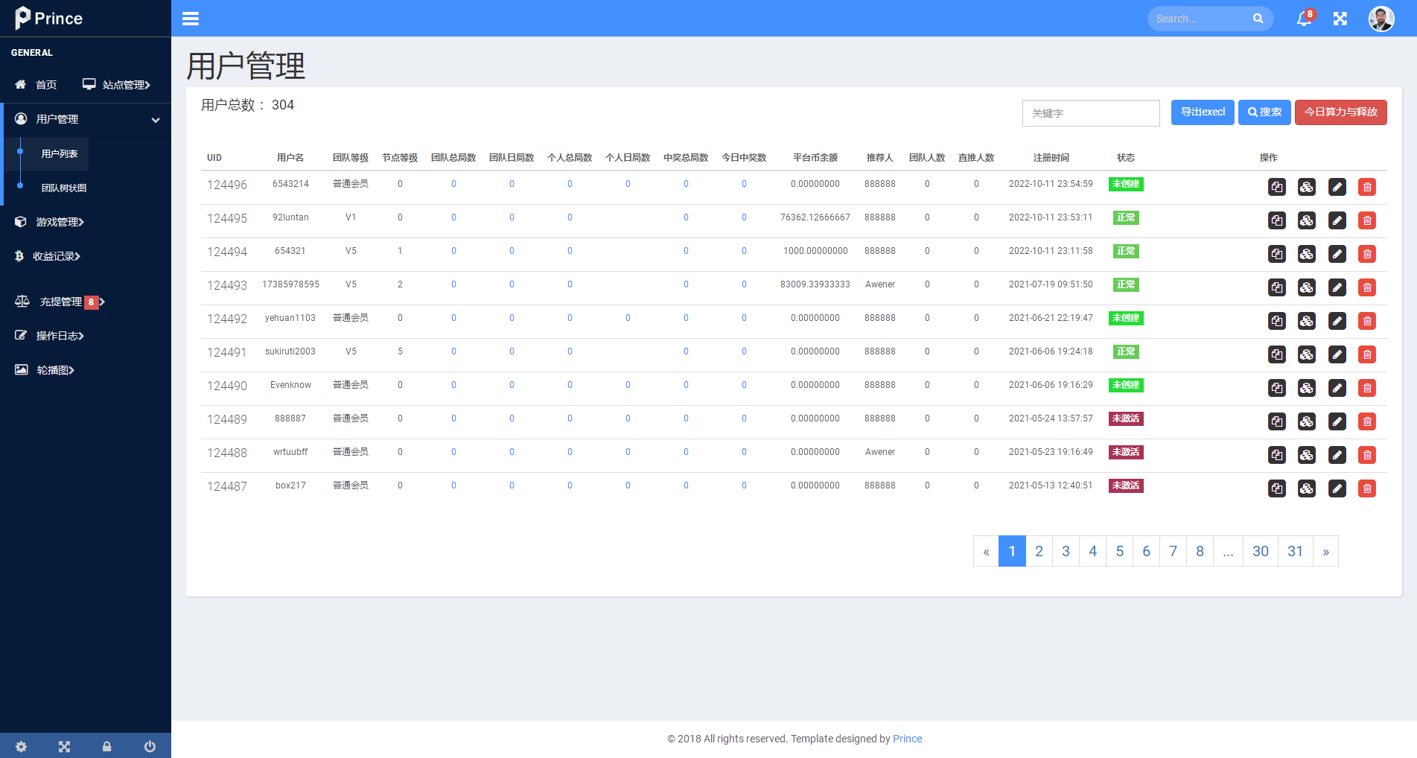The image size is (1417, 758).
Task: Click the copy icon for user box217
Action: [1277, 488]
